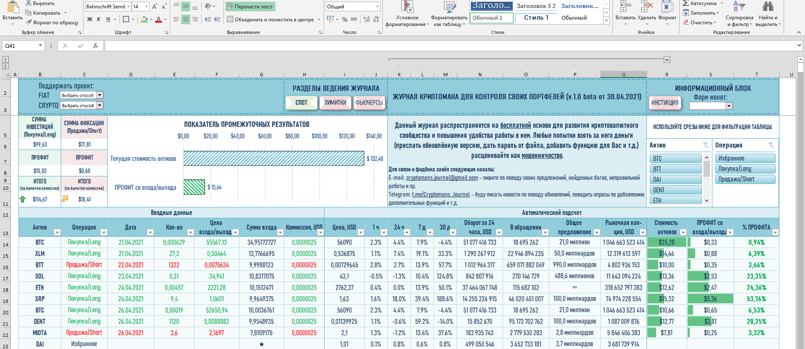Click the insert function fx icon
Viewport: 805px width, 349px height.
pyautogui.click(x=96, y=46)
